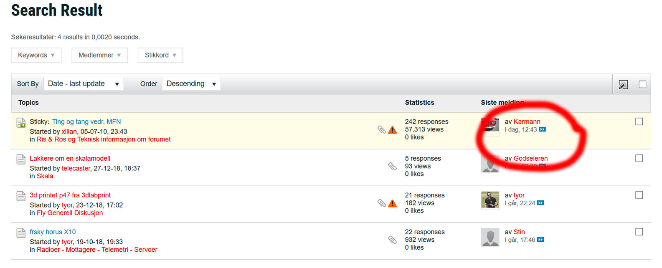Expand the Order Descending dropdown
662x268 pixels.
[191, 84]
